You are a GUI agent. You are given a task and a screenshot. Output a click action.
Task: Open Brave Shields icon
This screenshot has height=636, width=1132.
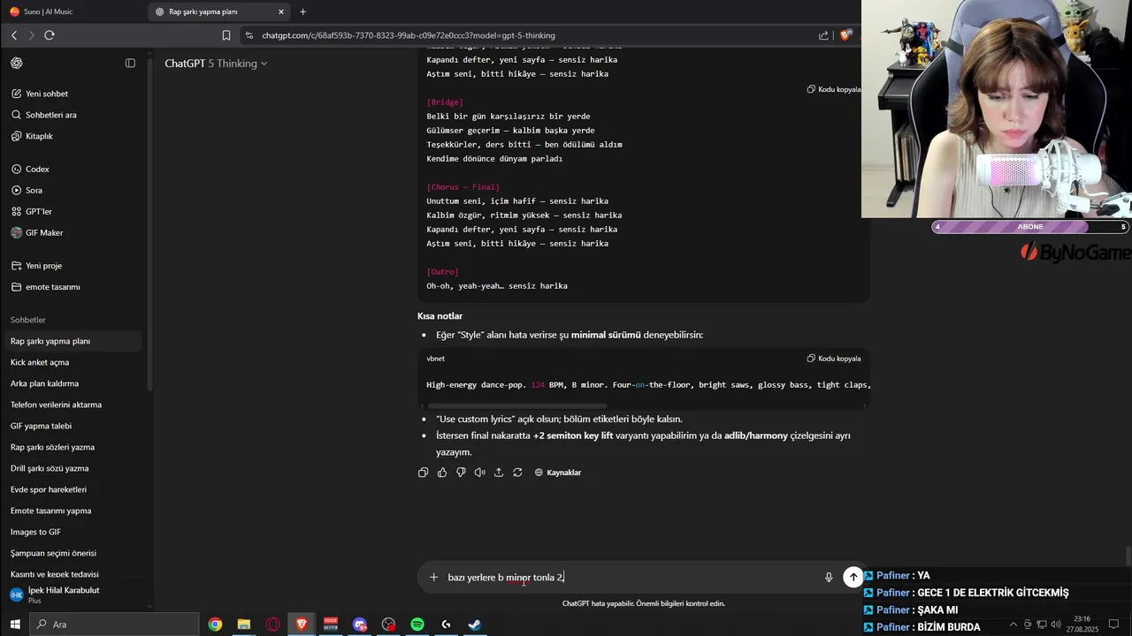(845, 35)
